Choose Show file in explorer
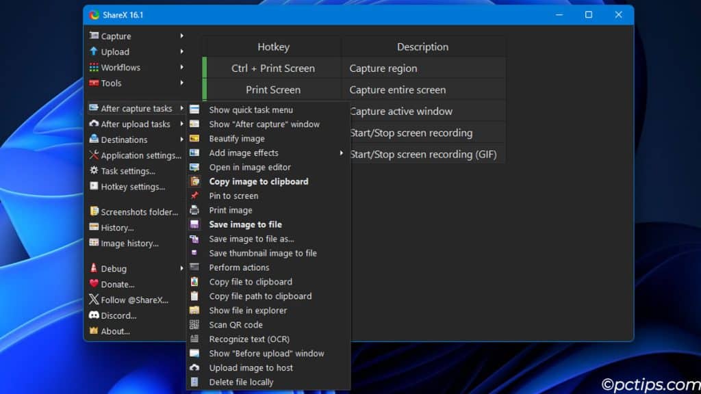The height and width of the screenshot is (394, 701). pyautogui.click(x=268, y=310)
